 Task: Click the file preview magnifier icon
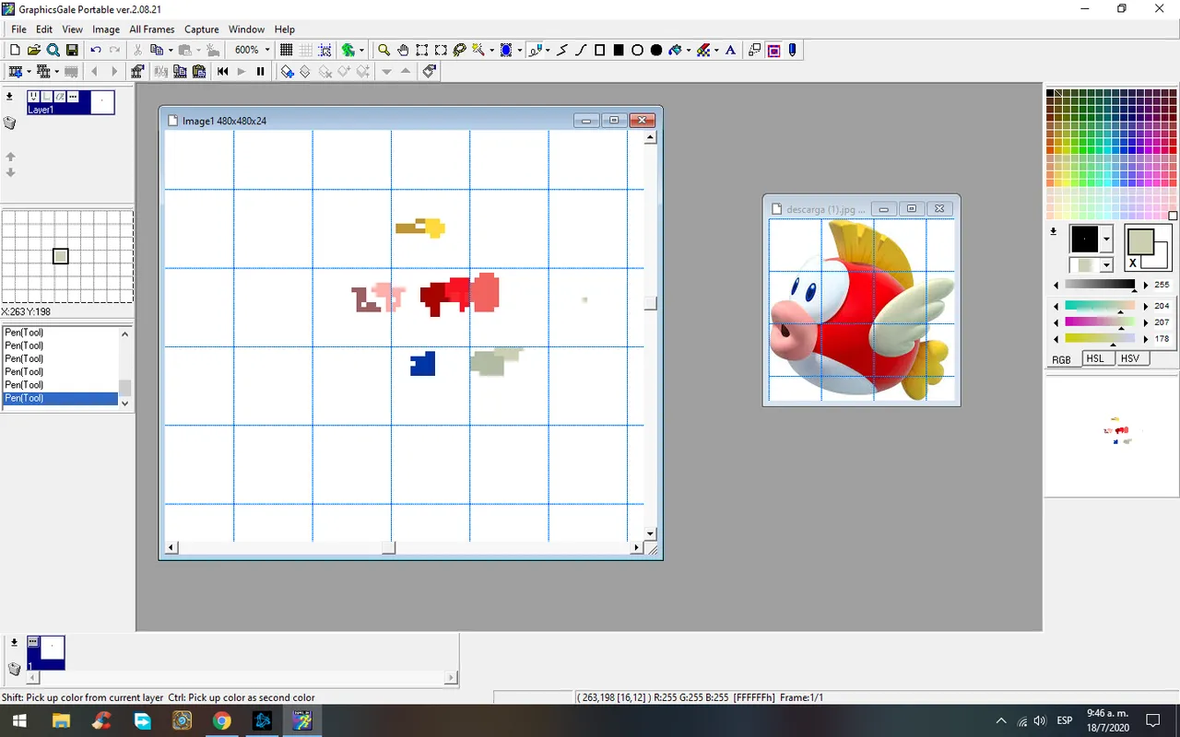[x=53, y=50]
